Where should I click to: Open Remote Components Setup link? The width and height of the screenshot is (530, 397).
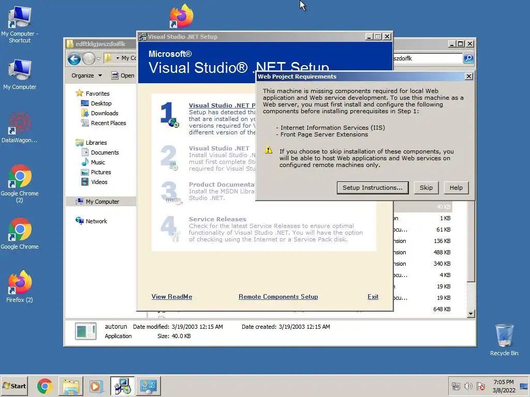point(278,297)
